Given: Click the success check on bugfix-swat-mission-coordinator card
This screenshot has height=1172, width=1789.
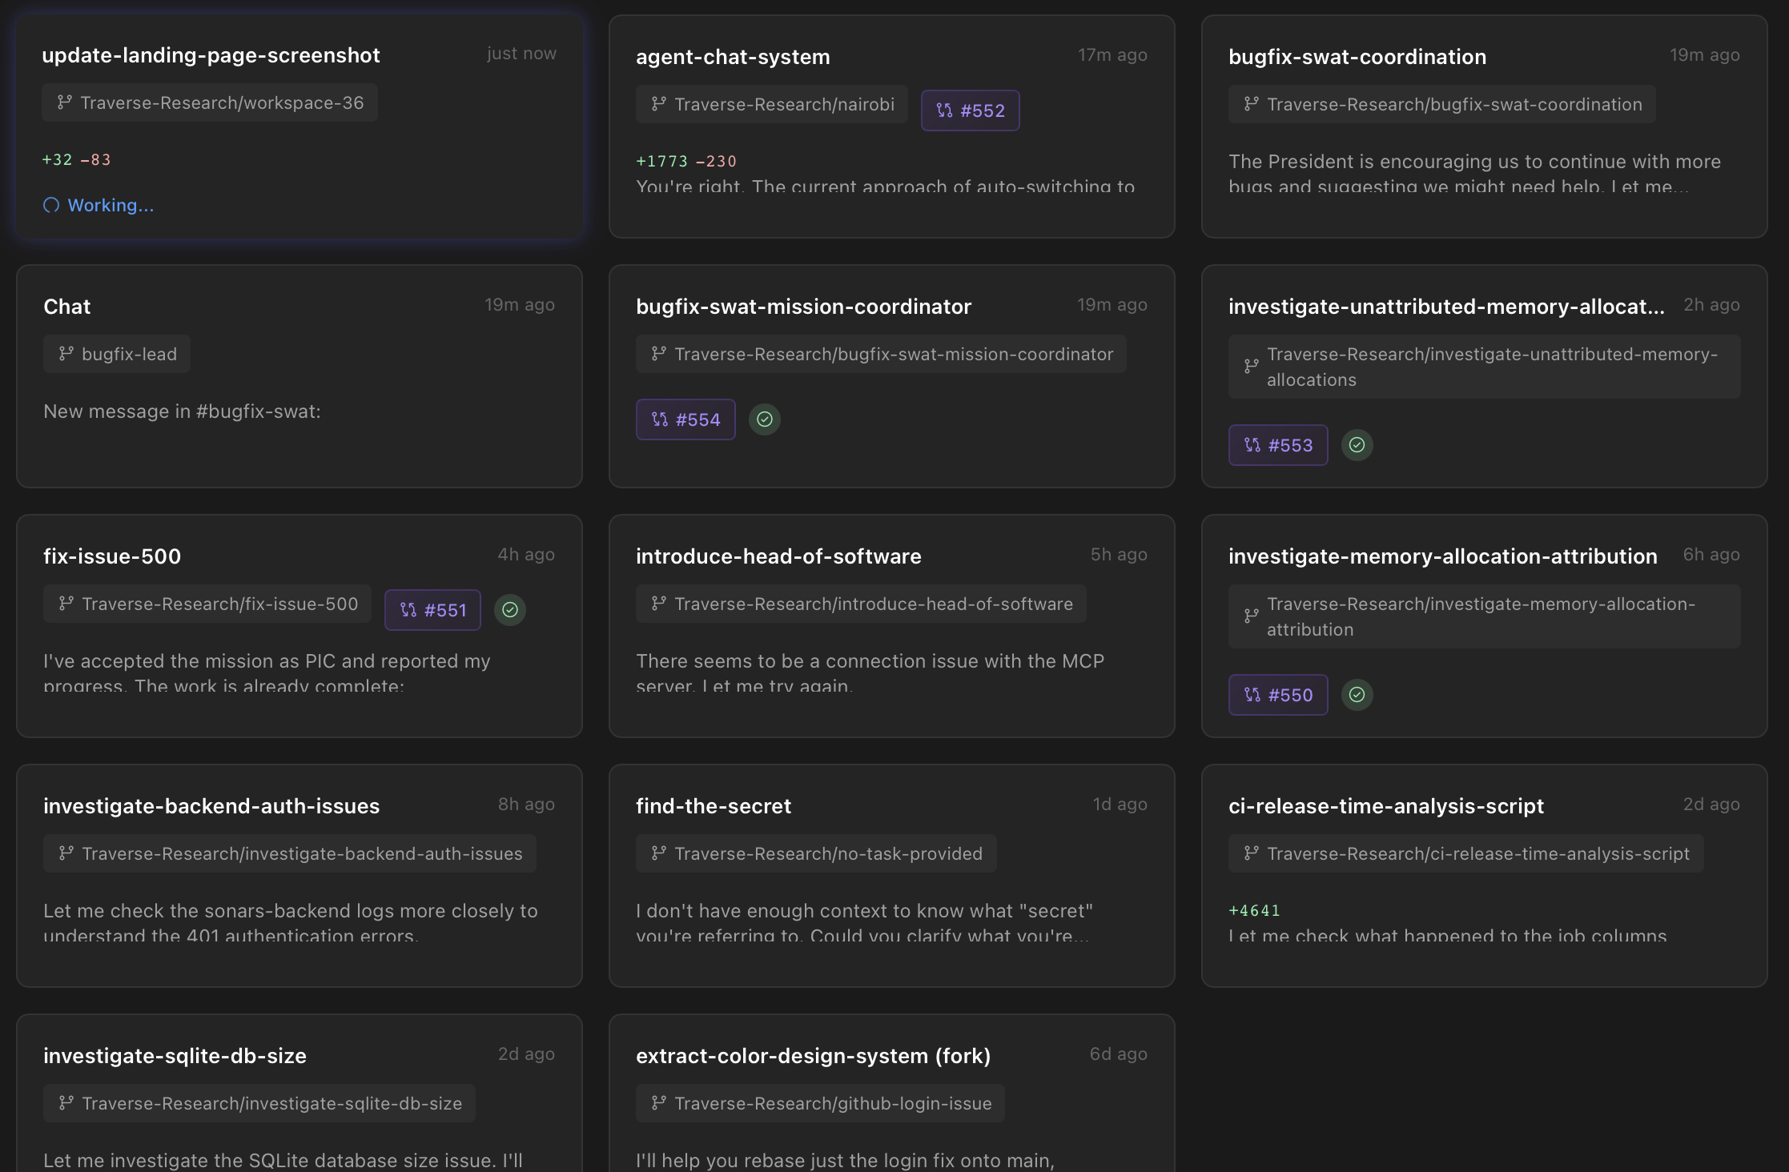Looking at the screenshot, I should pos(764,419).
